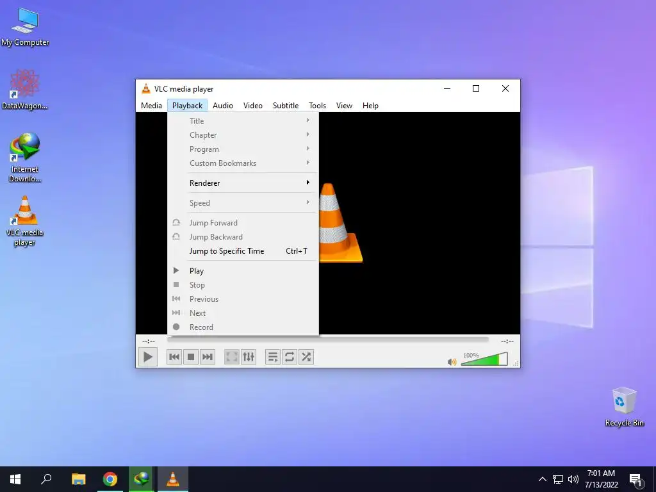
Task: Click VLC taskbar icon
Action: 173,479
